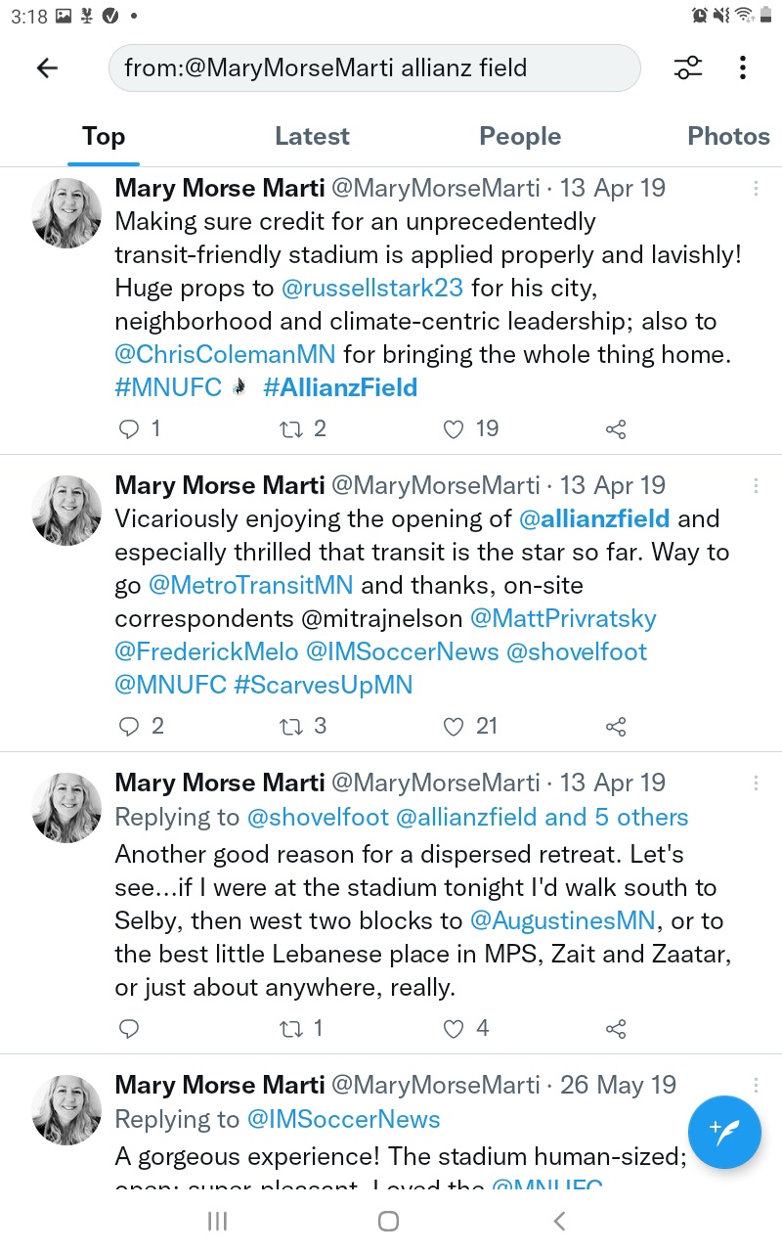Image resolution: width=782 pixels, height=1252 pixels.
Task: Open options menu for dispersed retreat reply
Action: click(x=756, y=783)
